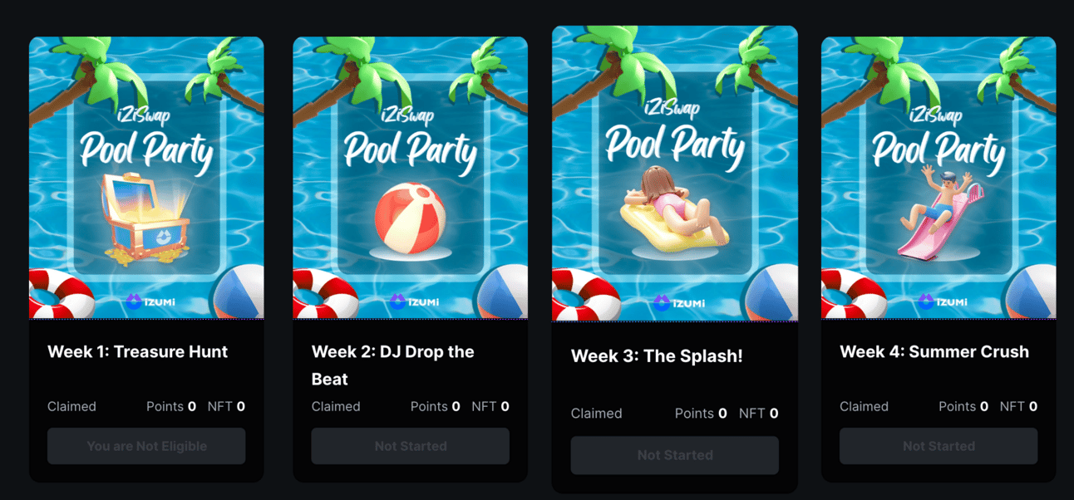Click the iZUMi logo on Week 3 card
Viewport: 1074px width, 500px height.
coord(679,303)
